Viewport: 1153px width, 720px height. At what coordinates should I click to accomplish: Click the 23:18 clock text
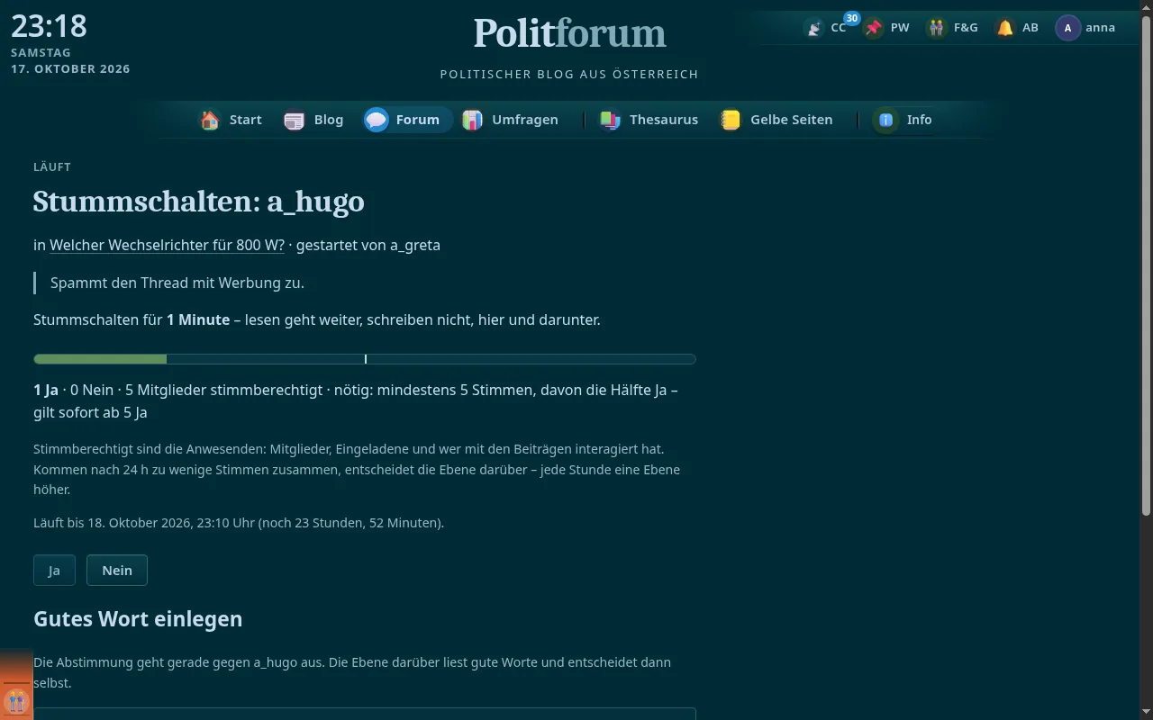[x=49, y=26]
